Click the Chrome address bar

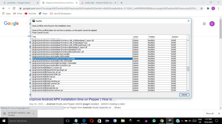(110, 9)
